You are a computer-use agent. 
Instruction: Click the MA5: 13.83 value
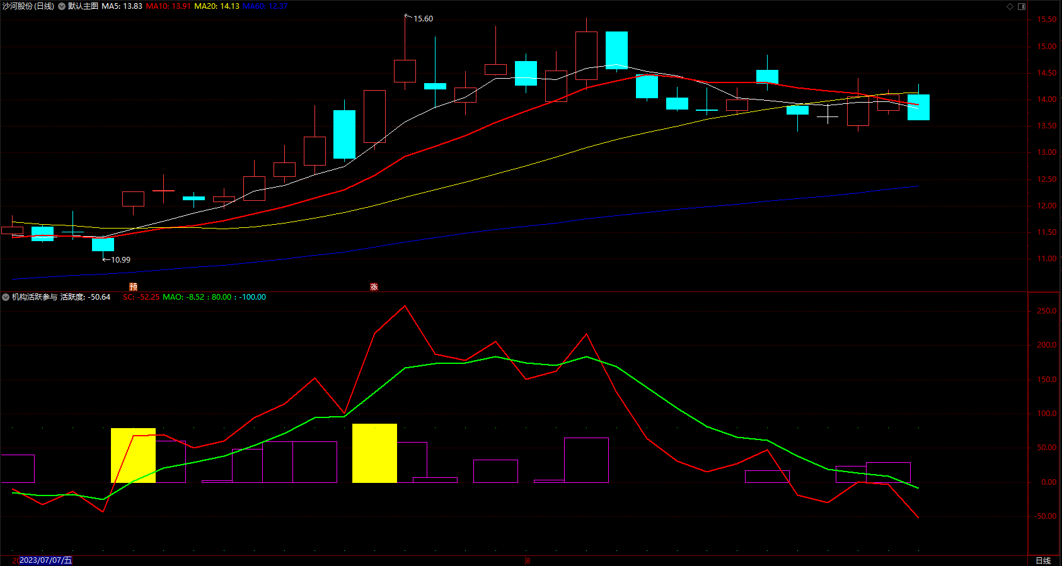coord(122,6)
